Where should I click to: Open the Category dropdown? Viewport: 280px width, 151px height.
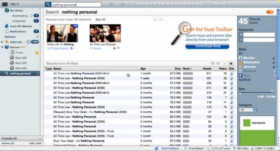click(x=248, y=110)
